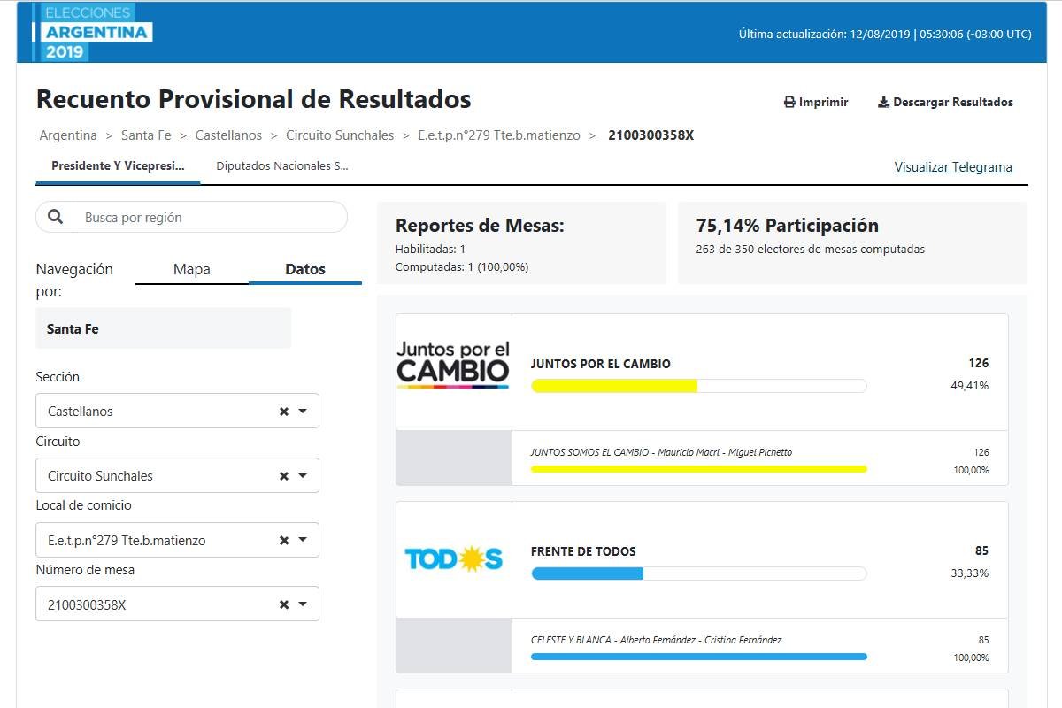The width and height of the screenshot is (1062, 708).
Task: Clear the Castellanos selection with the X
Action: [x=284, y=412]
